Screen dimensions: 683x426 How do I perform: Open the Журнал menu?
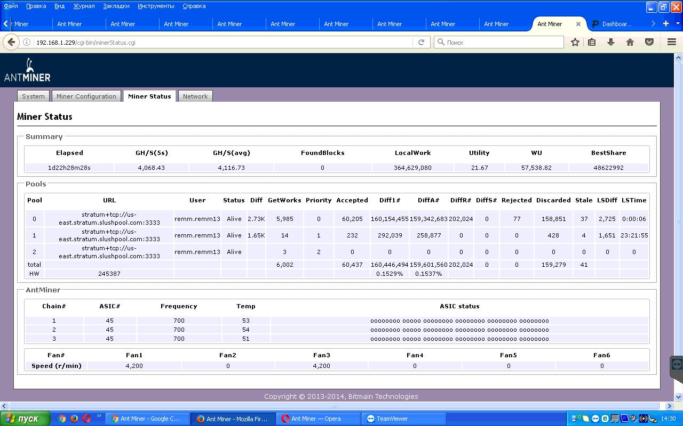pos(84,6)
